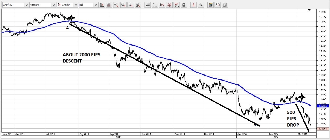Open the f(x) indicators menu

[162, 5]
